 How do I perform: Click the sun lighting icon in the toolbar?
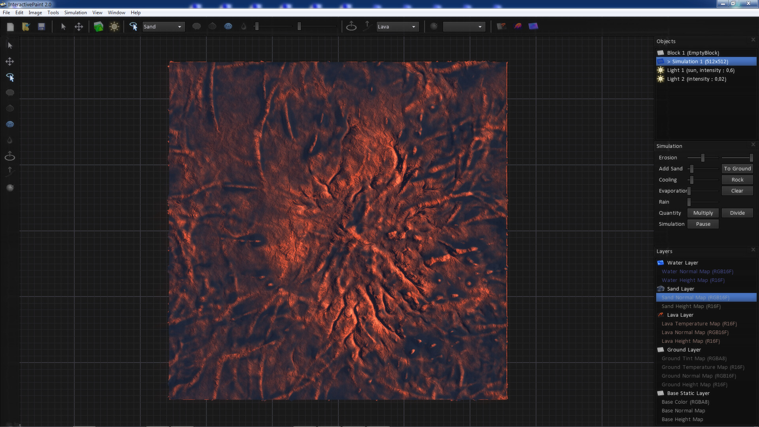(x=114, y=26)
